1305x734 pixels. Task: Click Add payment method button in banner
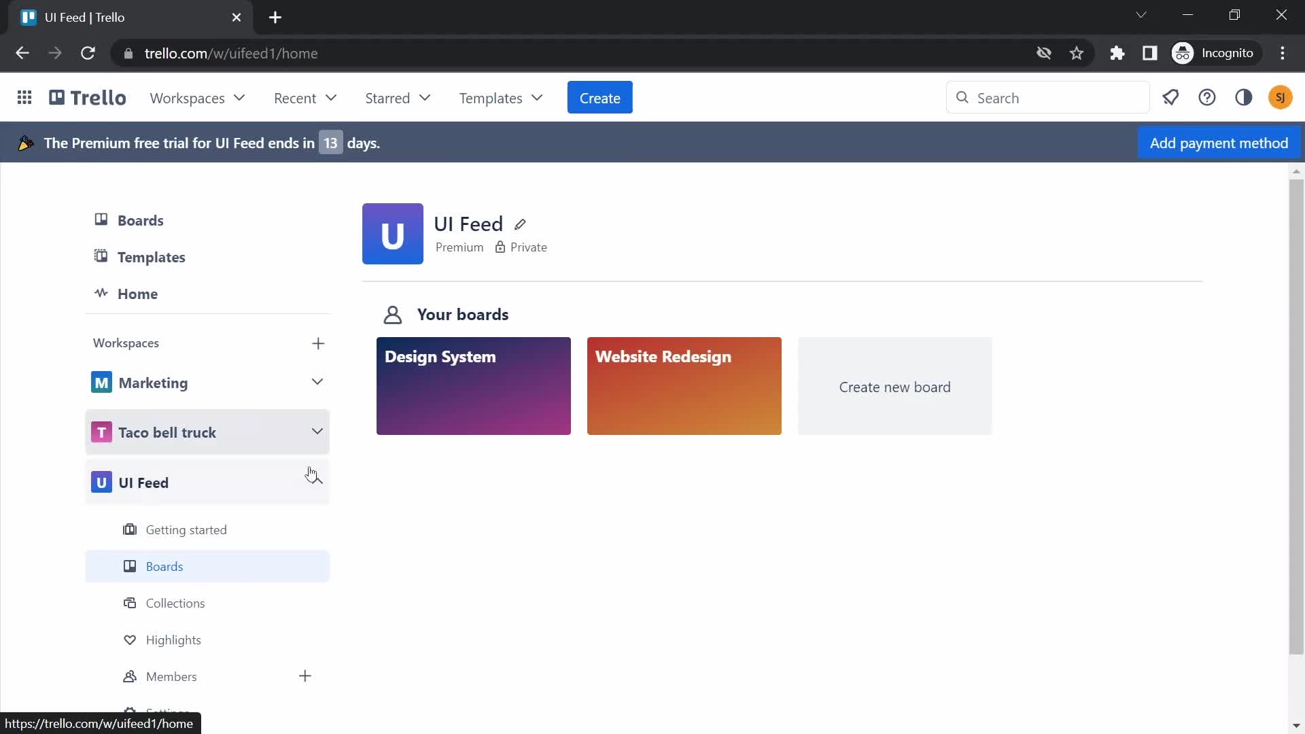(x=1220, y=143)
